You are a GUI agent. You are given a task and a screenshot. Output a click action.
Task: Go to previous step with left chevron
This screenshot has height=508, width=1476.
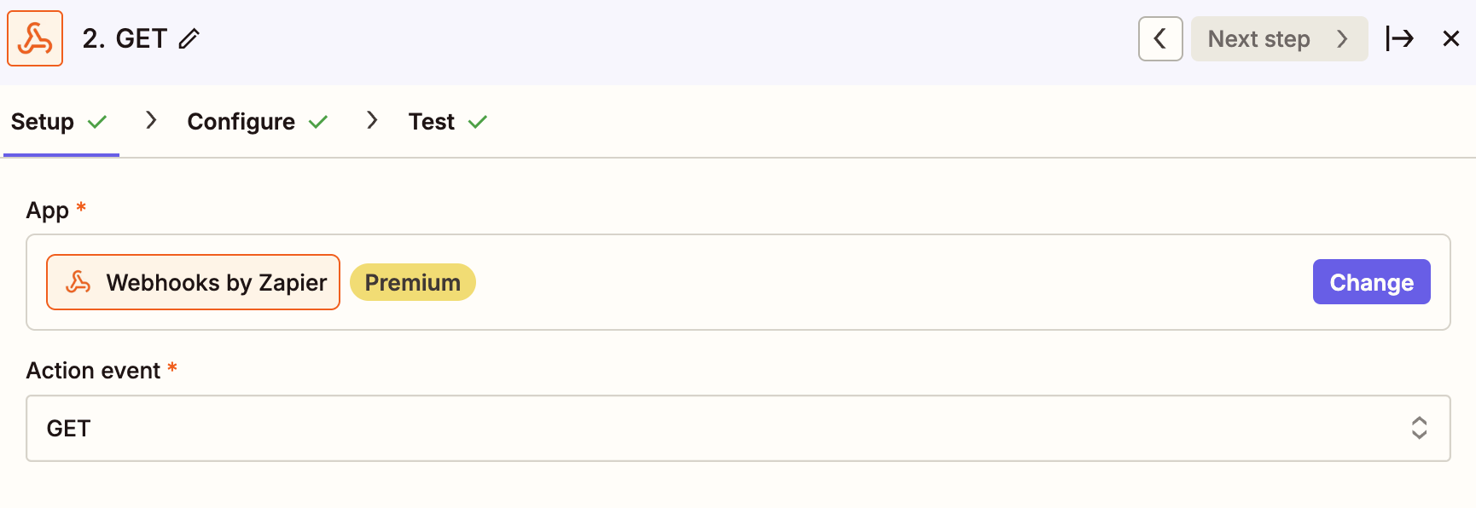(x=1159, y=38)
